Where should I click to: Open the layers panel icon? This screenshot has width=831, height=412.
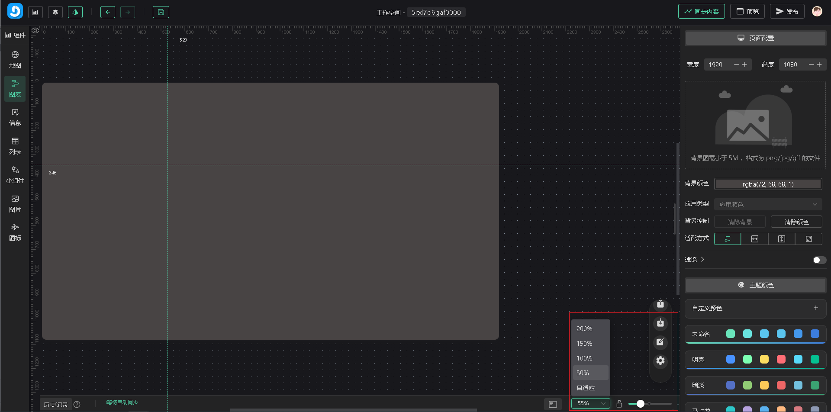(x=55, y=12)
